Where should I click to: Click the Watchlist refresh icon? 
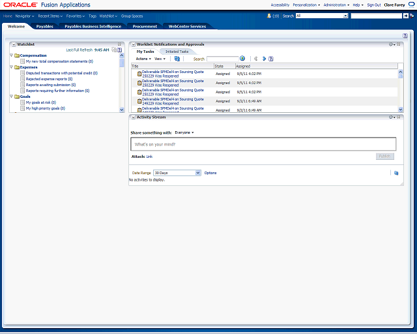[x=114, y=50]
